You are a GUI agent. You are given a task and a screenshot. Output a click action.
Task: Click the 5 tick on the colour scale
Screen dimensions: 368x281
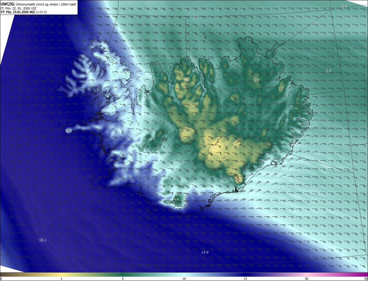[123, 279]
